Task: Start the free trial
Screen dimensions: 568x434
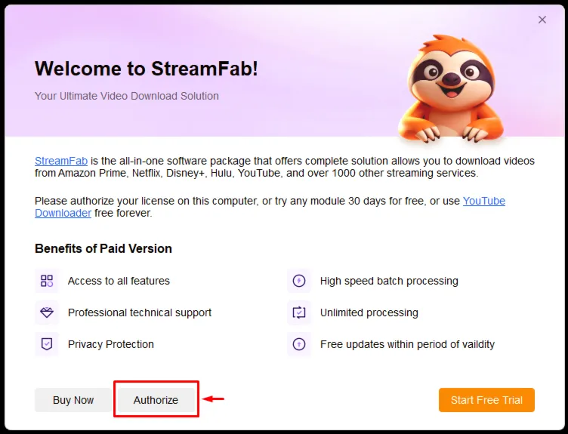Action: (x=486, y=400)
